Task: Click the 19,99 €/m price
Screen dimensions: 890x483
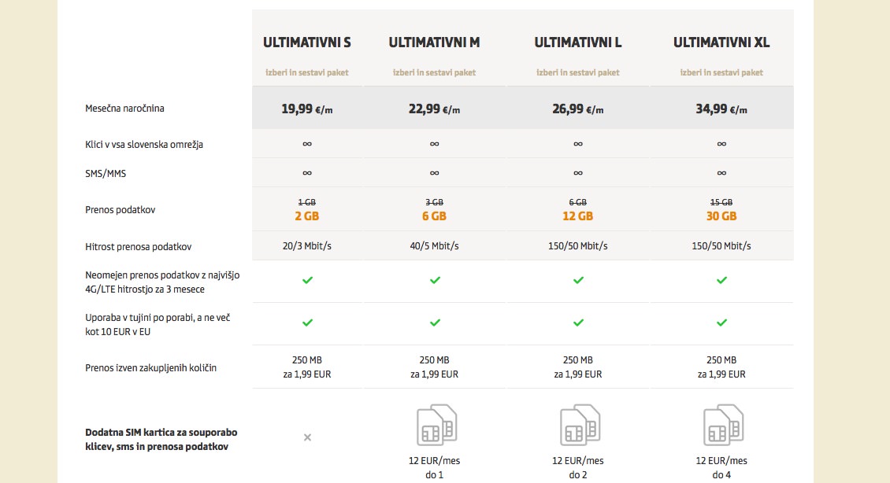Action: [x=307, y=109]
